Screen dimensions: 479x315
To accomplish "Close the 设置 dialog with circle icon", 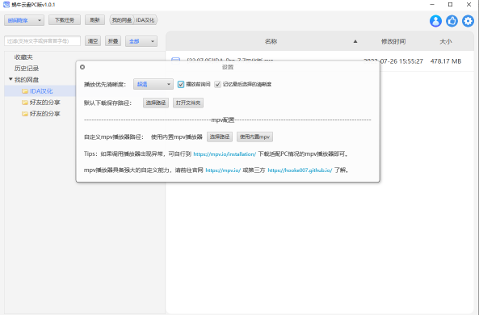I will pyautogui.click(x=82, y=67).
